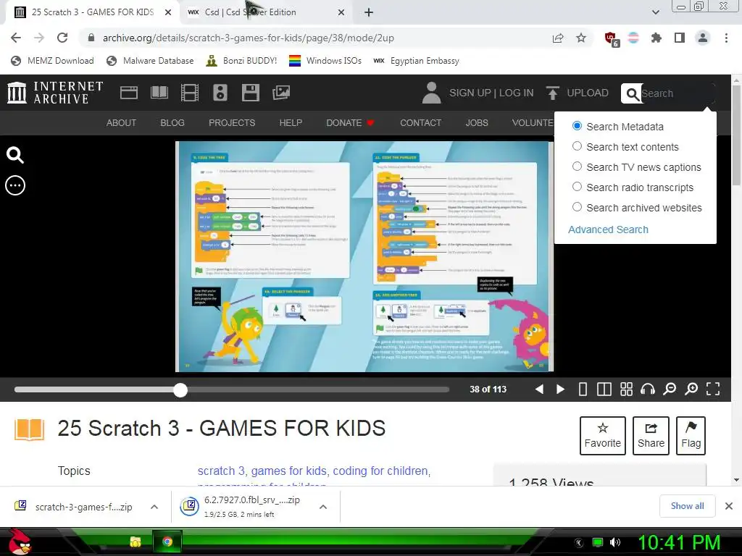This screenshot has height=556, width=742.
Task: Open the Web archive icon
Action: [x=129, y=93]
